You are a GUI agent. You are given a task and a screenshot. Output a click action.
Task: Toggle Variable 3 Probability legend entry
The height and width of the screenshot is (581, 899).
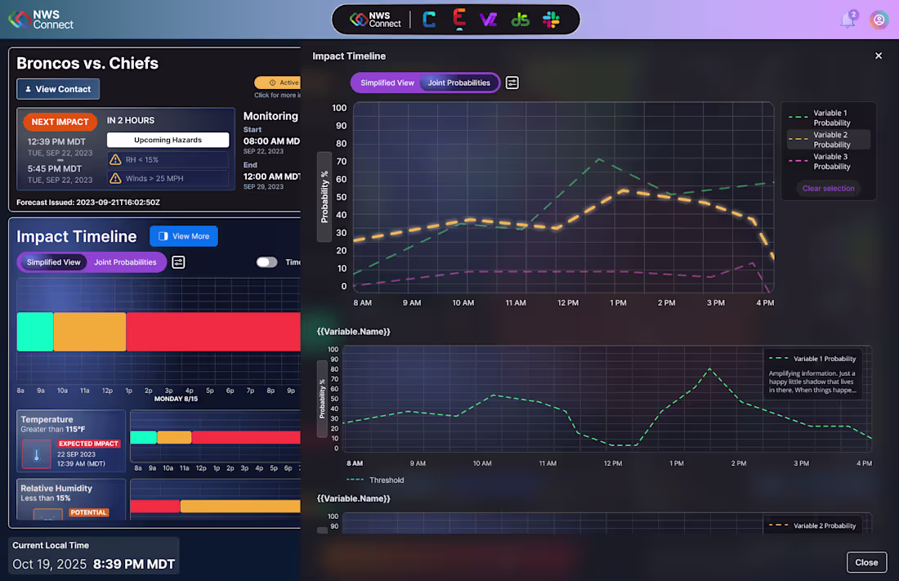coord(829,161)
